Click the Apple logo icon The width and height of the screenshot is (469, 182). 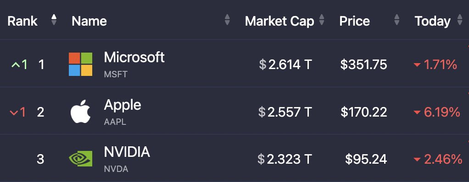pos(80,112)
